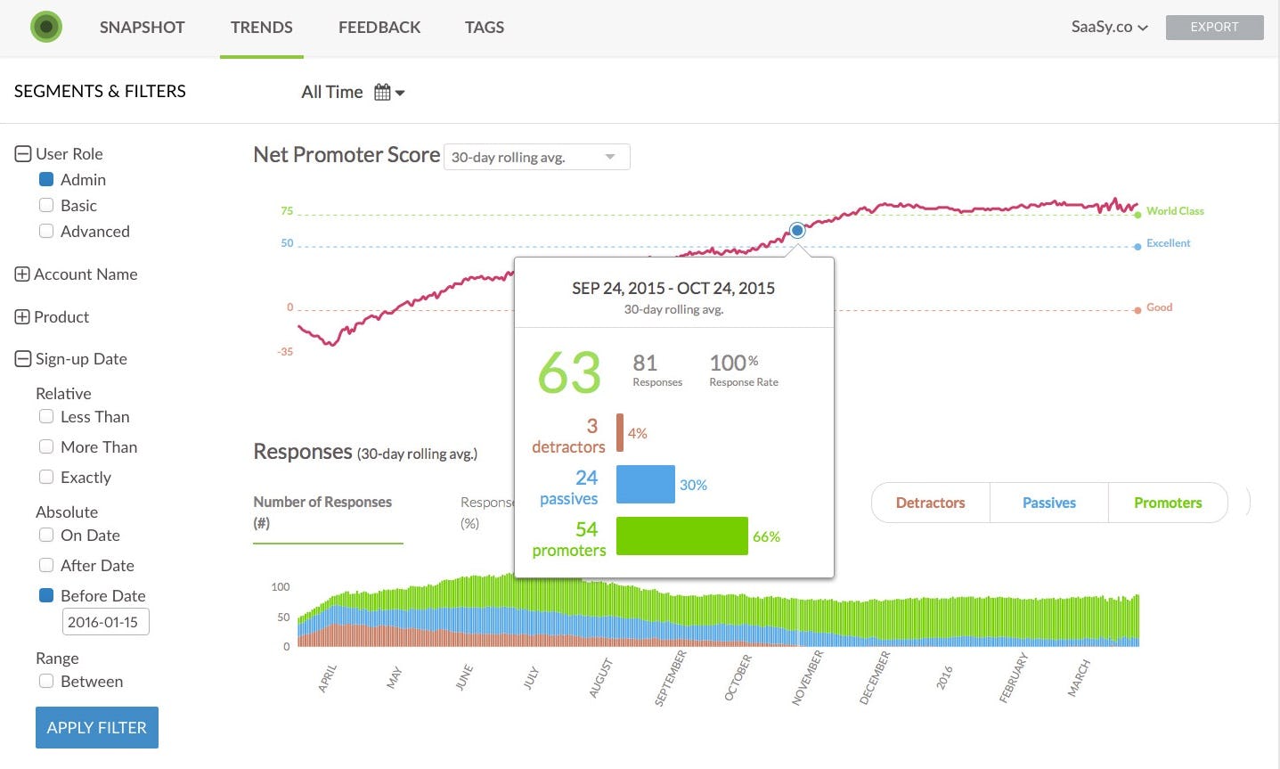
Task: Enable the More Than relative filter
Action: click(x=46, y=446)
